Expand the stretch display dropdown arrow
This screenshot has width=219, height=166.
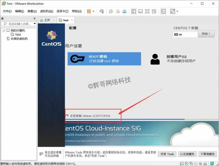click(x=177, y=11)
